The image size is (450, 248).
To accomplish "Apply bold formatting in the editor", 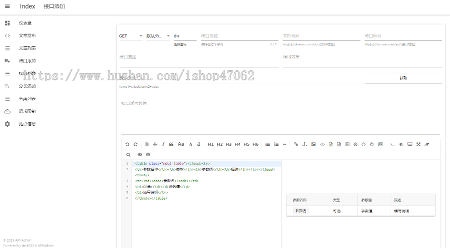I will 146,144.
